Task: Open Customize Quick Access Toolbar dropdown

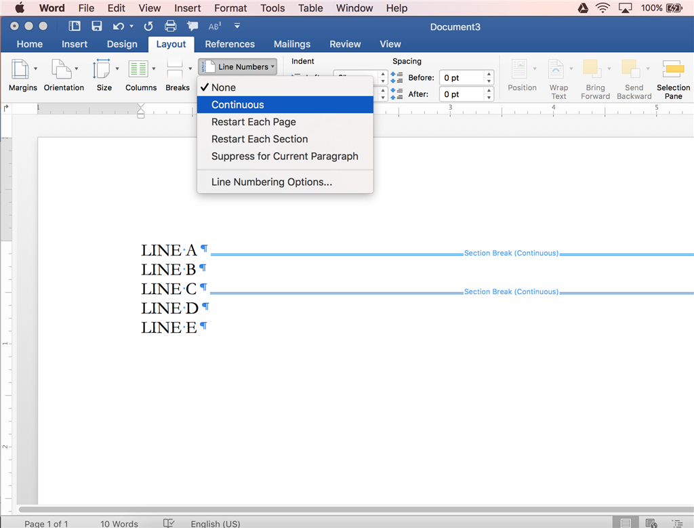Action: (x=237, y=26)
